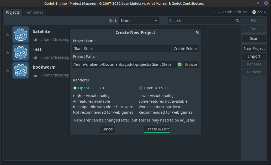Focus the Project Name input field
Image resolution: width=271 pixels, height=165 pixels.
point(121,49)
